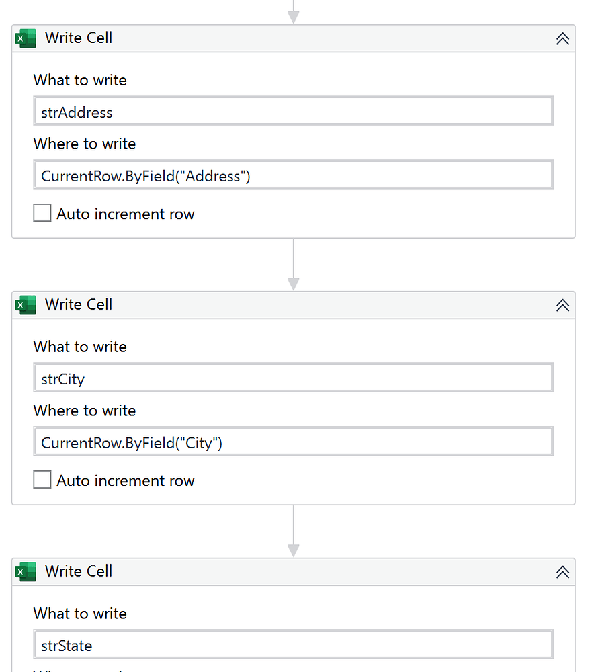Select the Write Cell title above strAddress
This screenshot has width=594, height=672.
[x=79, y=38]
